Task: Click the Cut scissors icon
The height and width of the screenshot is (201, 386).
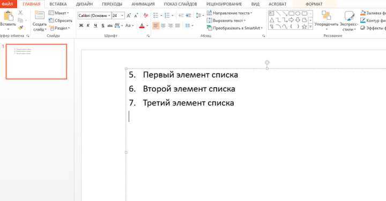Action: tap(21, 13)
